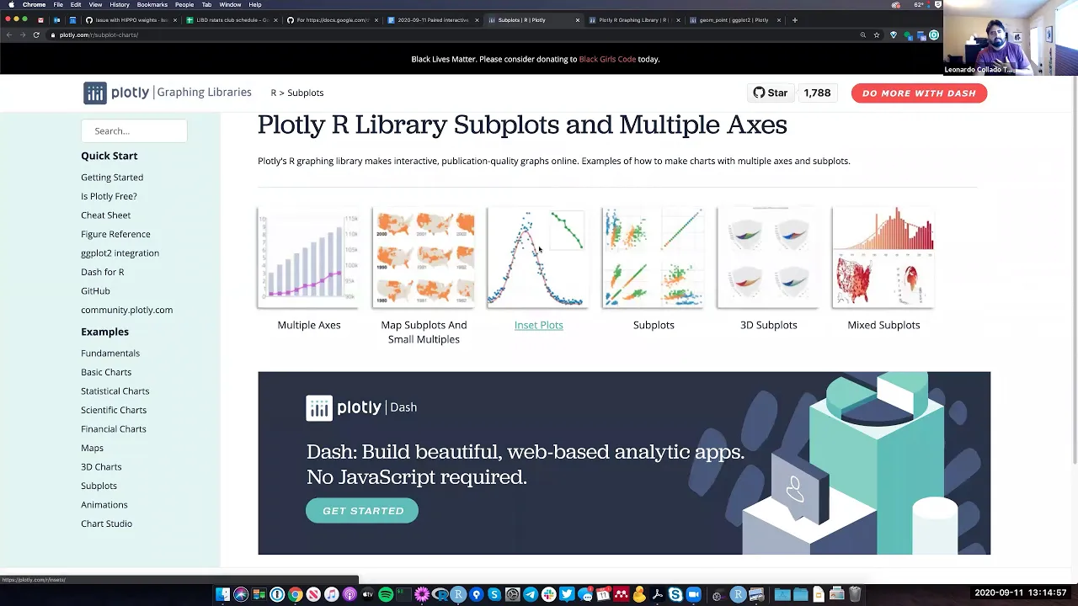Open the Chrome History menu
This screenshot has height=606, width=1078.
pyautogui.click(x=120, y=4)
